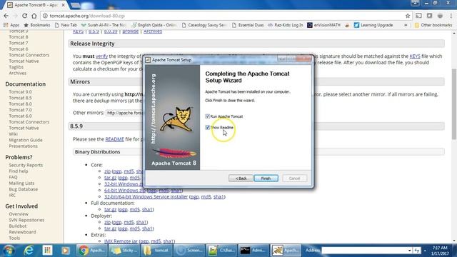The image size is (457, 257).
Task: Open Security Reports link
Action: (x=26, y=165)
